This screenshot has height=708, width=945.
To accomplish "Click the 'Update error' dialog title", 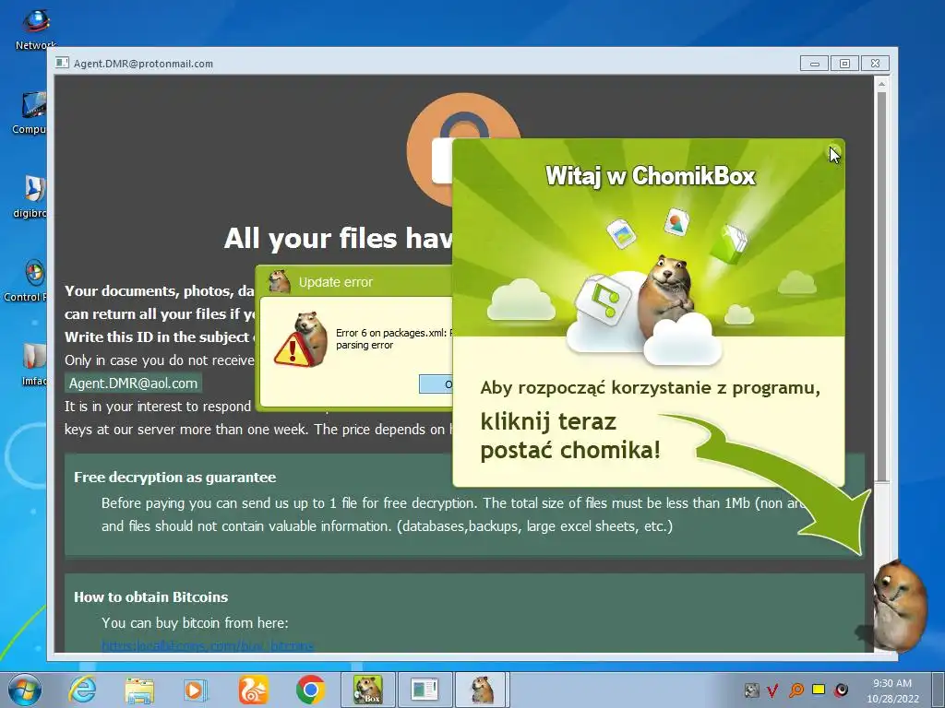I will coord(336,282).
